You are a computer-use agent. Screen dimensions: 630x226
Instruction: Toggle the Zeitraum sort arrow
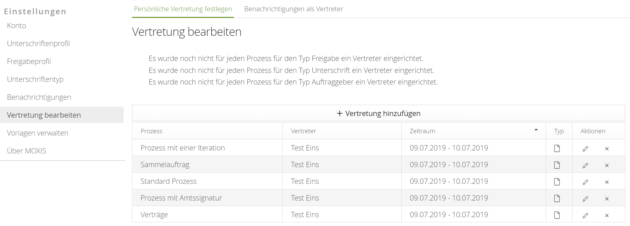click(536, 130)
